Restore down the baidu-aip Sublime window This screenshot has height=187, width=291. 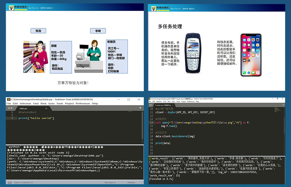click(277, 99)
